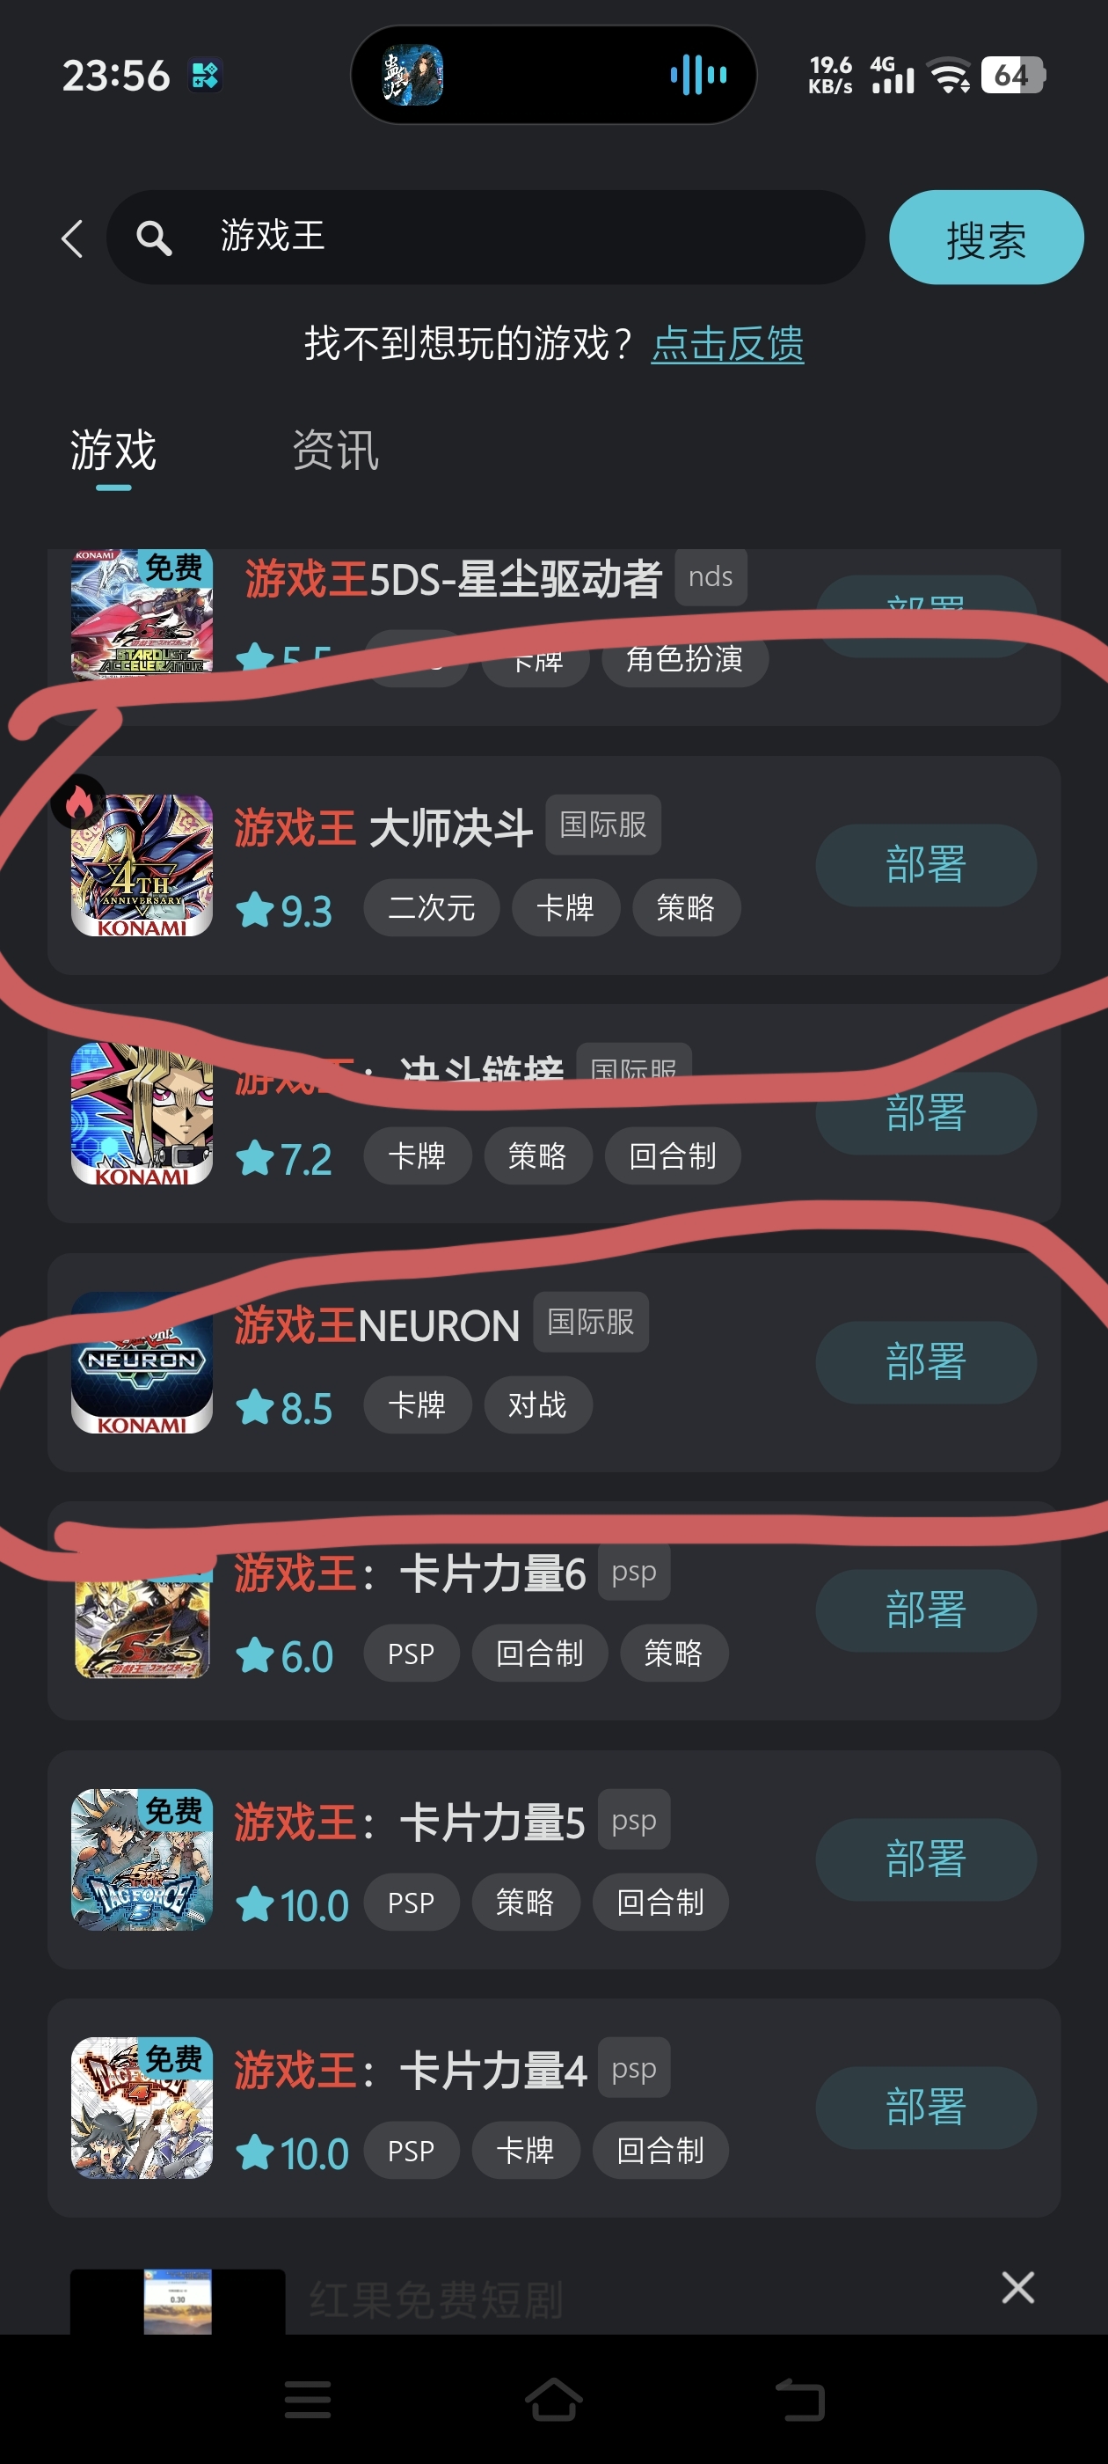Switch to the 资讯 tab
The image size is (1108, 2464).
point(336,450)
